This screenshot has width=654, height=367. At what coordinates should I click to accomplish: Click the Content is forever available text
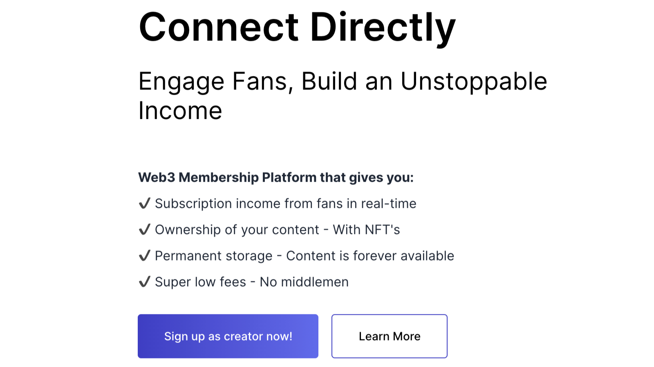coord(370,256)
